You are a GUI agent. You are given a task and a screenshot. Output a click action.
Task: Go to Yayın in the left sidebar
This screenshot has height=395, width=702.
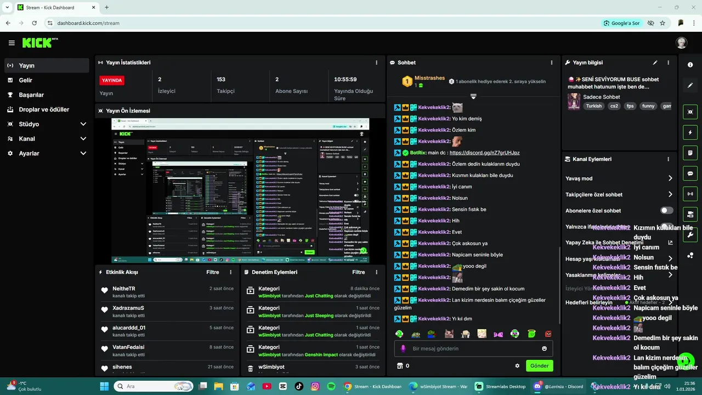tap(47, 65)
